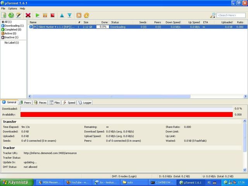Start the torrent with green play icon

tap(38, 15)
